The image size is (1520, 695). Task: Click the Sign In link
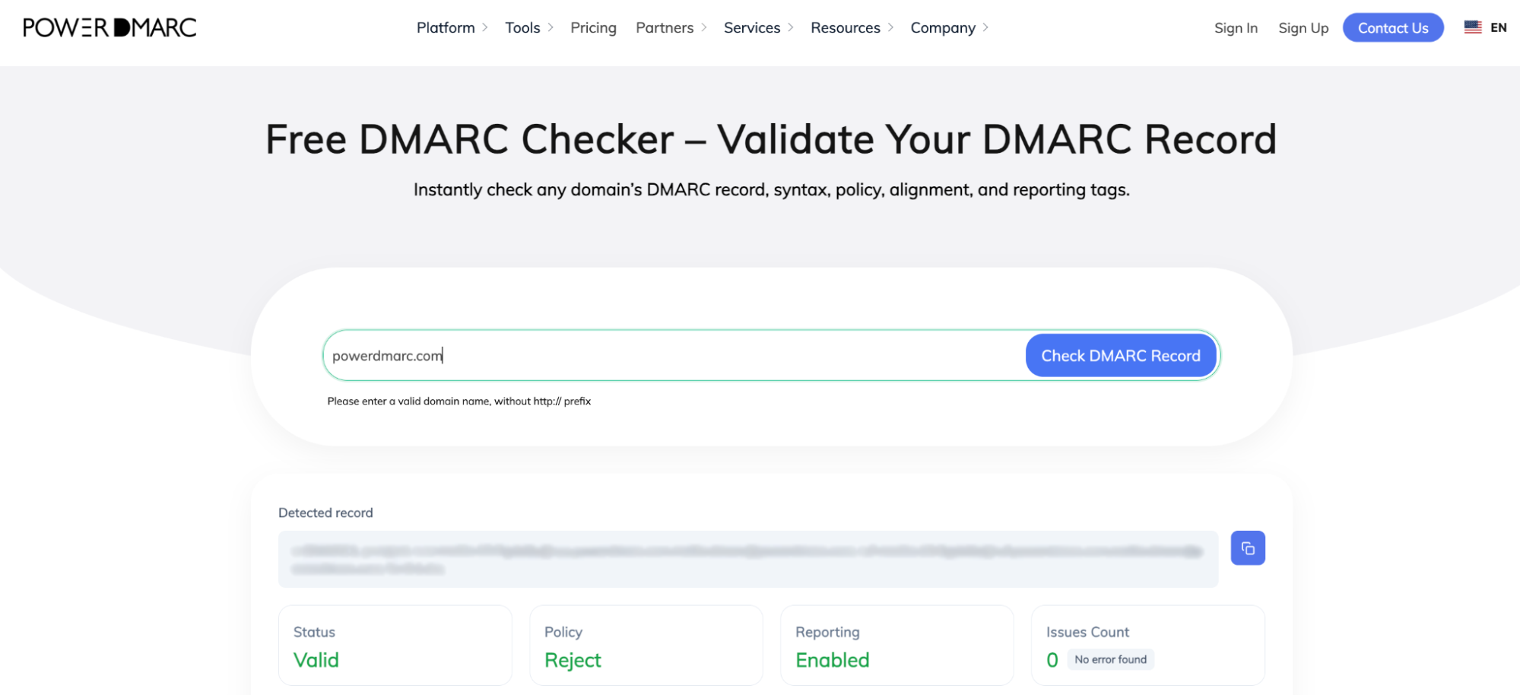pyautogui.click(x=1236, y=28)
